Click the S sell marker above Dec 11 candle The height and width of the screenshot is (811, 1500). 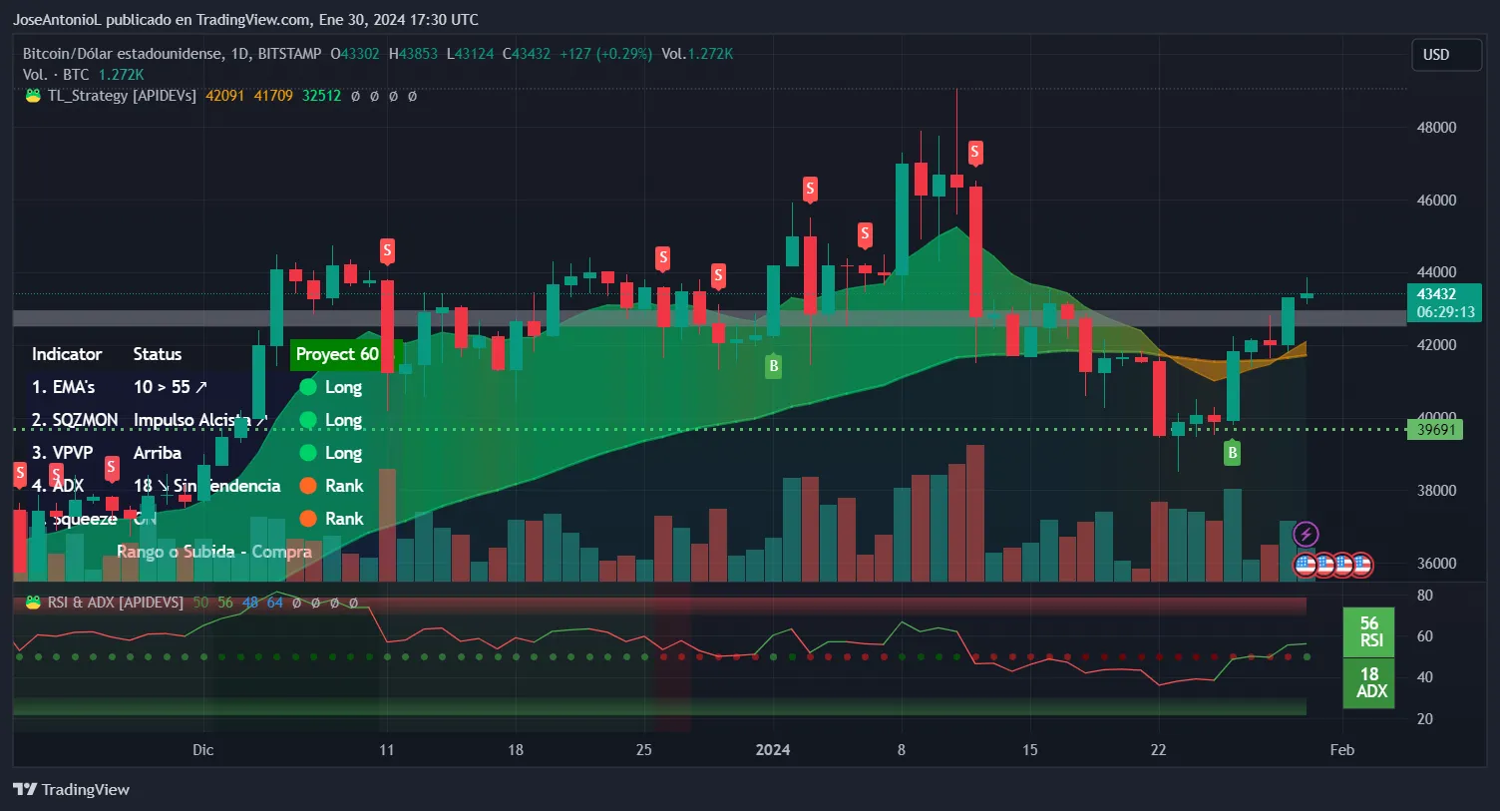point(387,250)
